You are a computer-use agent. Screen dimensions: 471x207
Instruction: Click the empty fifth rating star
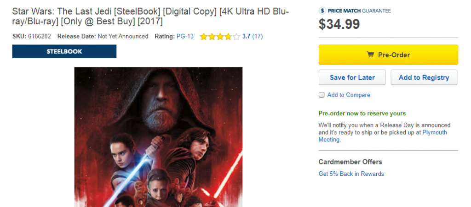pyautogui.click(x=236, y=37)
